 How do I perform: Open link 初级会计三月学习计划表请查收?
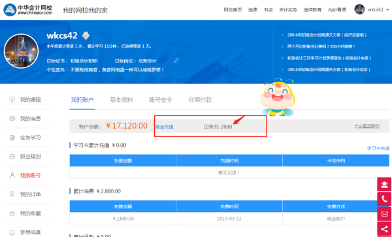click(x=329, y=58)
